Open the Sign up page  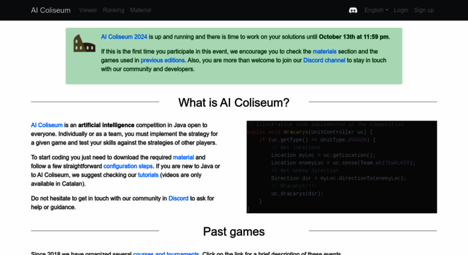424,10
